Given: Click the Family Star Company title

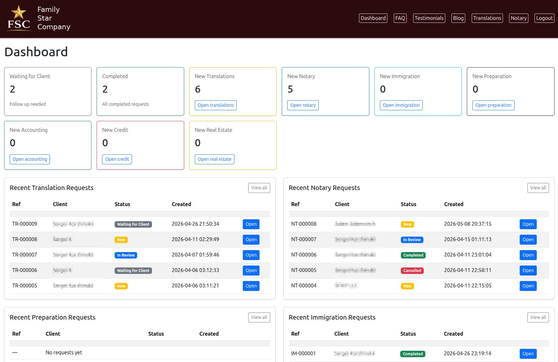Looking at the screenshot, I should (54, 18).
